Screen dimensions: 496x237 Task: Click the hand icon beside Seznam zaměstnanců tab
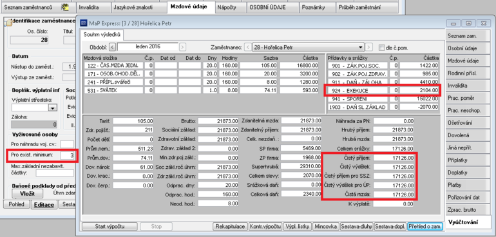click(x=65, y=6)
